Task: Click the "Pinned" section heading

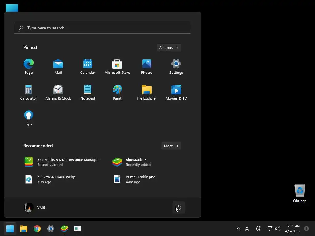Action: (30, 47)
